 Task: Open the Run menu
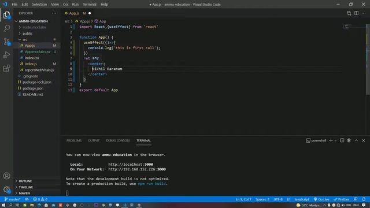(x=75, y=4)
